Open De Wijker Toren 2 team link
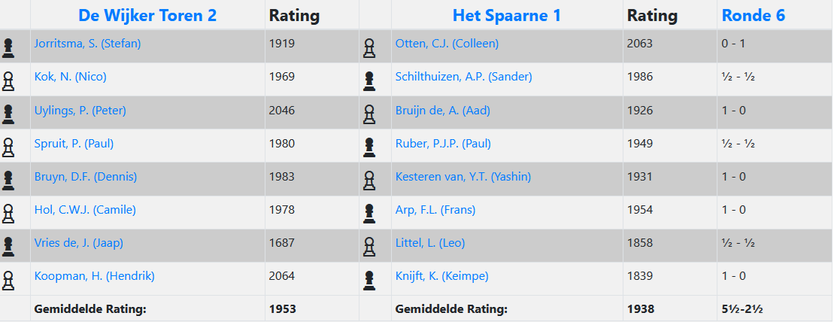 [147, 15]
